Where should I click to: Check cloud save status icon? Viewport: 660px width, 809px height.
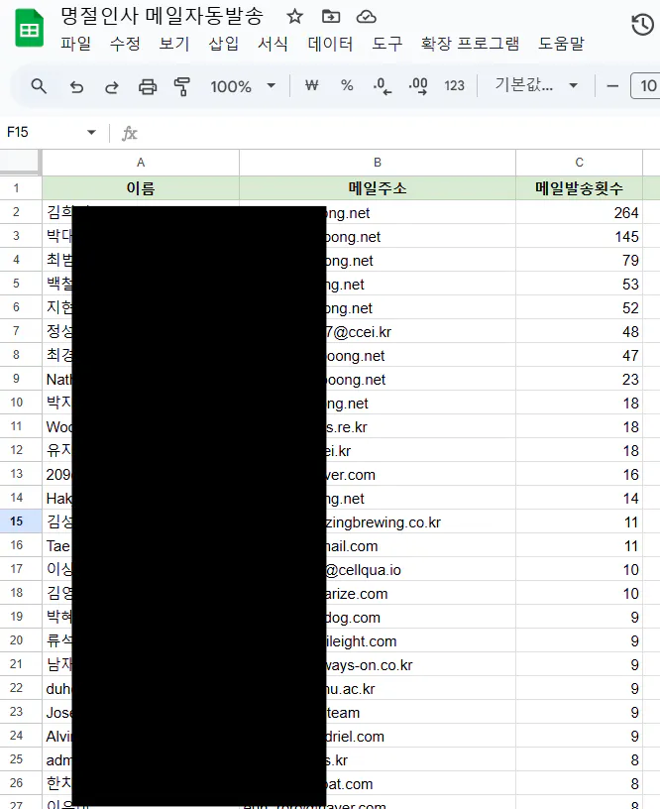pos(366,17)
